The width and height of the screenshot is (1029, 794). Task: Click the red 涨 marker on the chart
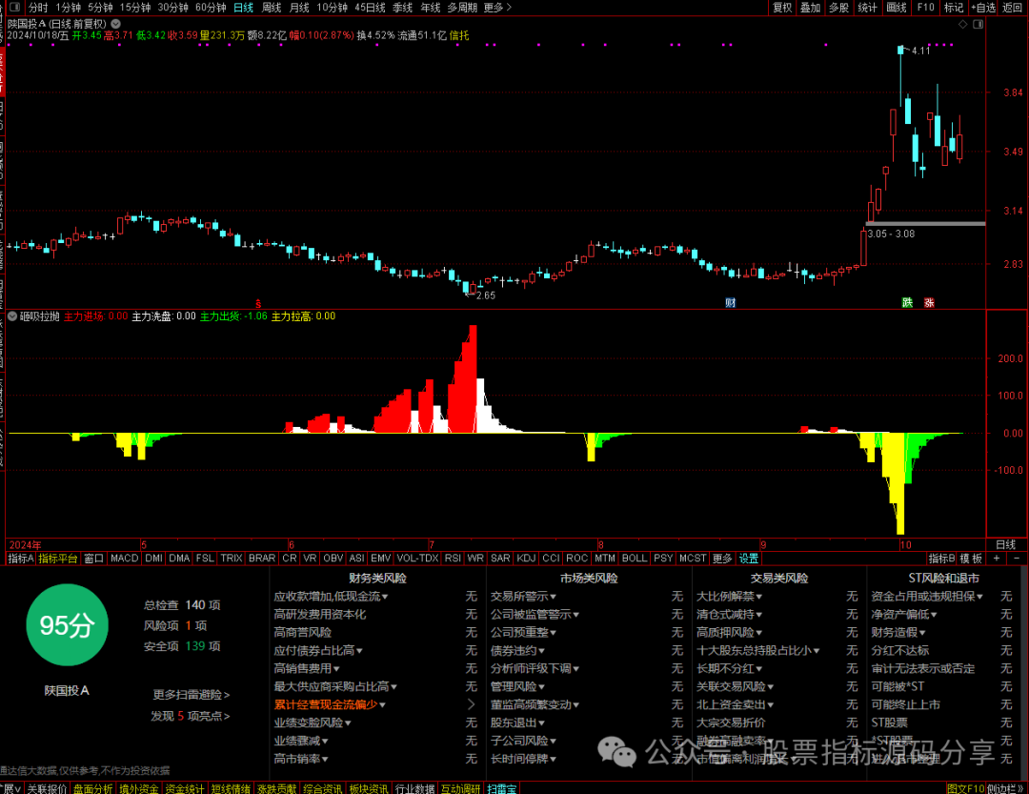click(x=929, y=303)
